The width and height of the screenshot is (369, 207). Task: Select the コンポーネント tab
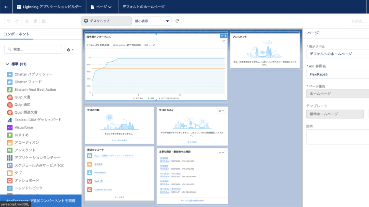[16, 34]
